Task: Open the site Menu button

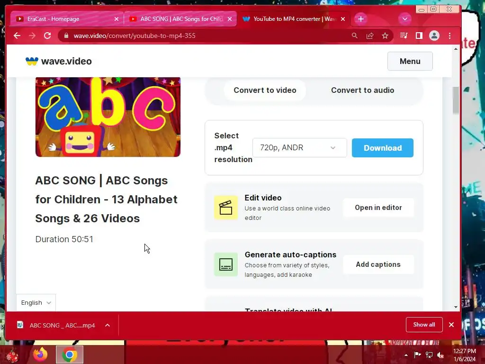Action: [410, 61]
